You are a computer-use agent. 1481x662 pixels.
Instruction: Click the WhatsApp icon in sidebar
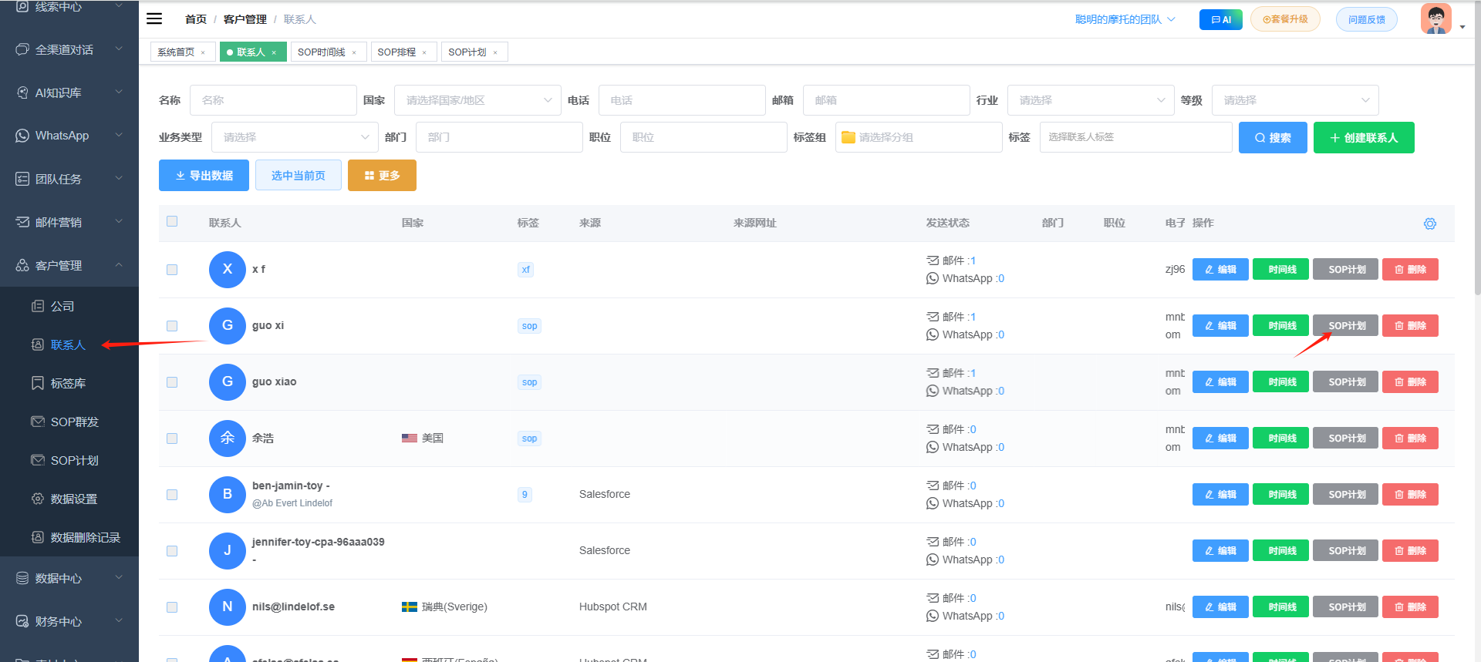tap(22, 136)
